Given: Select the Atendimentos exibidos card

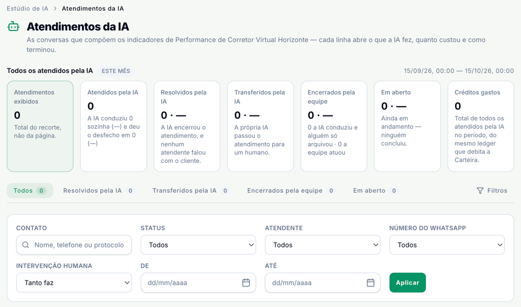Looking at the screenshot, I should click(x=40, y=126).
